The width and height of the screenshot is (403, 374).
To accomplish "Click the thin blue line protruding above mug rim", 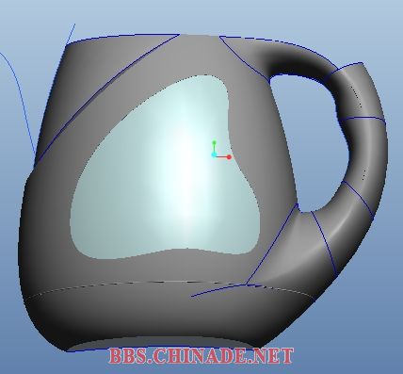I will [71, 35].
